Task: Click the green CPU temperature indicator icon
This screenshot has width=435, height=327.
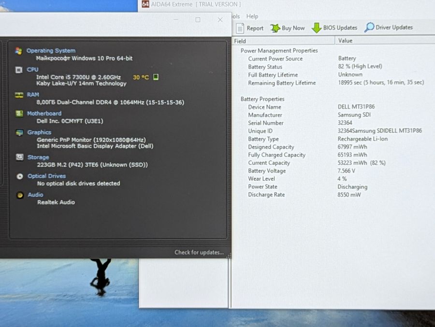Action: pos(156,77)
